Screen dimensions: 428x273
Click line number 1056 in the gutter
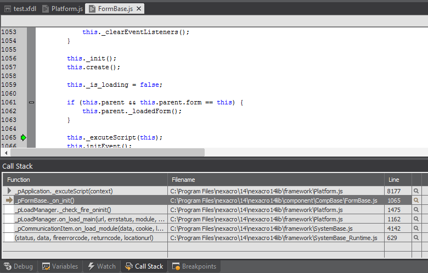9,58
